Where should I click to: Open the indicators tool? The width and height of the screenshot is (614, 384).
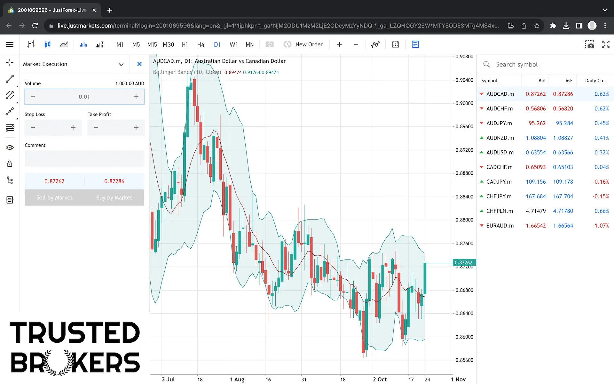[x=375, y=44]
